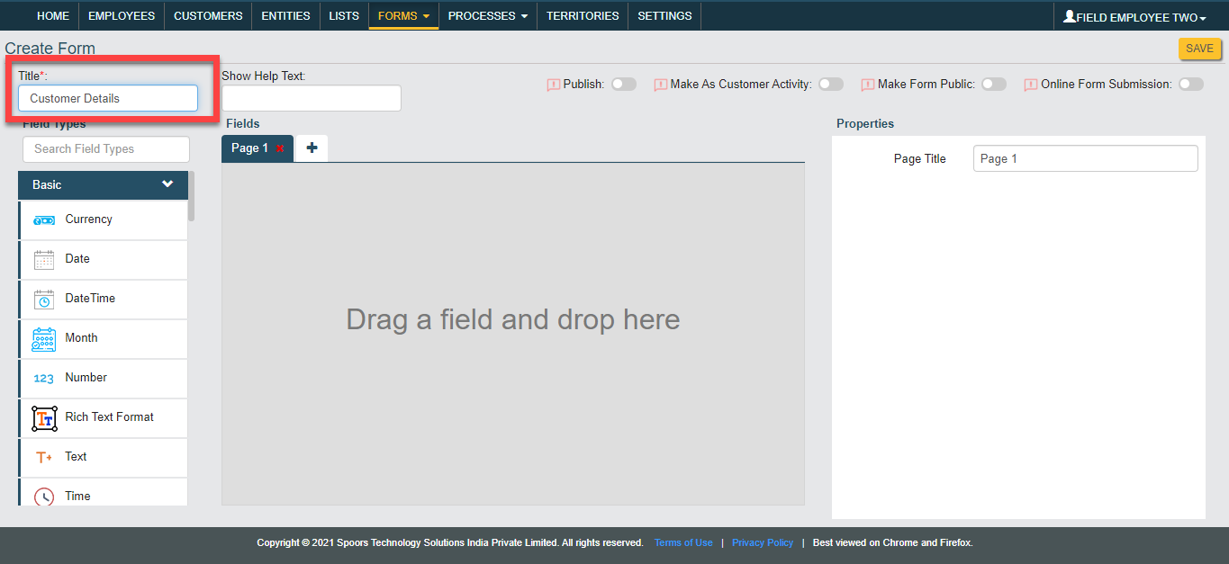Add a new page with plus icon
The height and width of the screenshot is (564, 1229).
pos(312,148)
